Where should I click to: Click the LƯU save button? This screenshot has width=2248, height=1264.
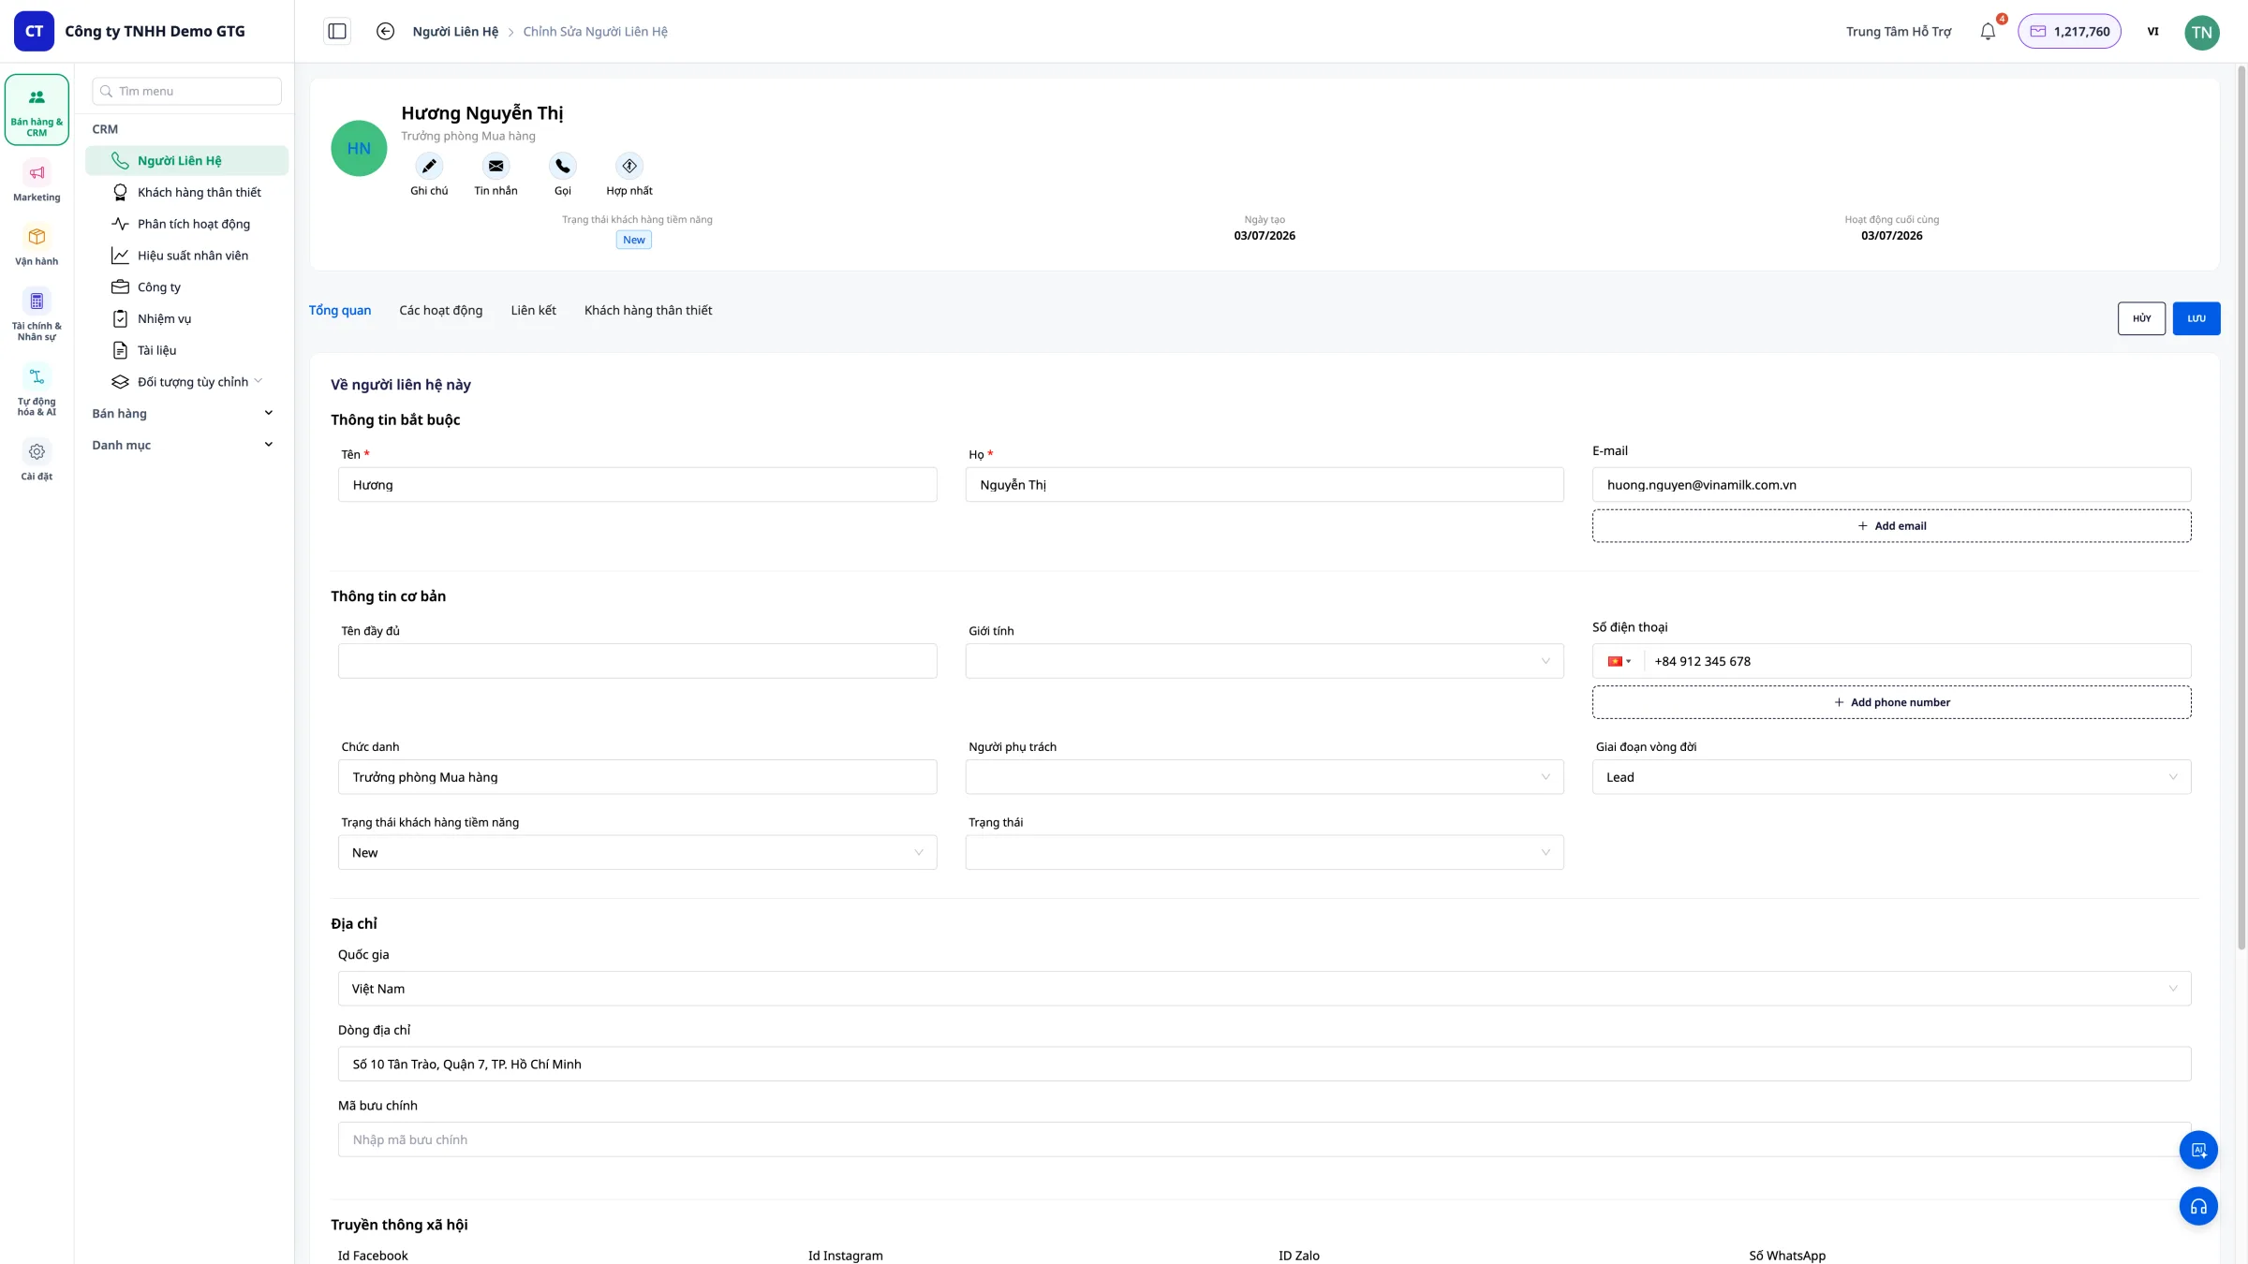(2196, 318)
